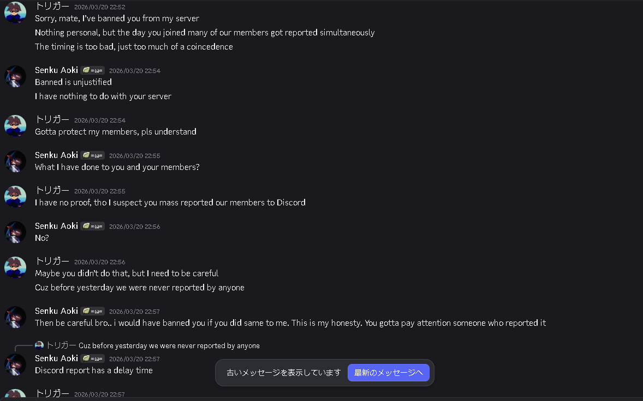The width and height of the screenshot is (643, 401).
Task: Click the 2026/03/20 22:56 timestamp beside トリガー
Action: click(x=99, y=262)
